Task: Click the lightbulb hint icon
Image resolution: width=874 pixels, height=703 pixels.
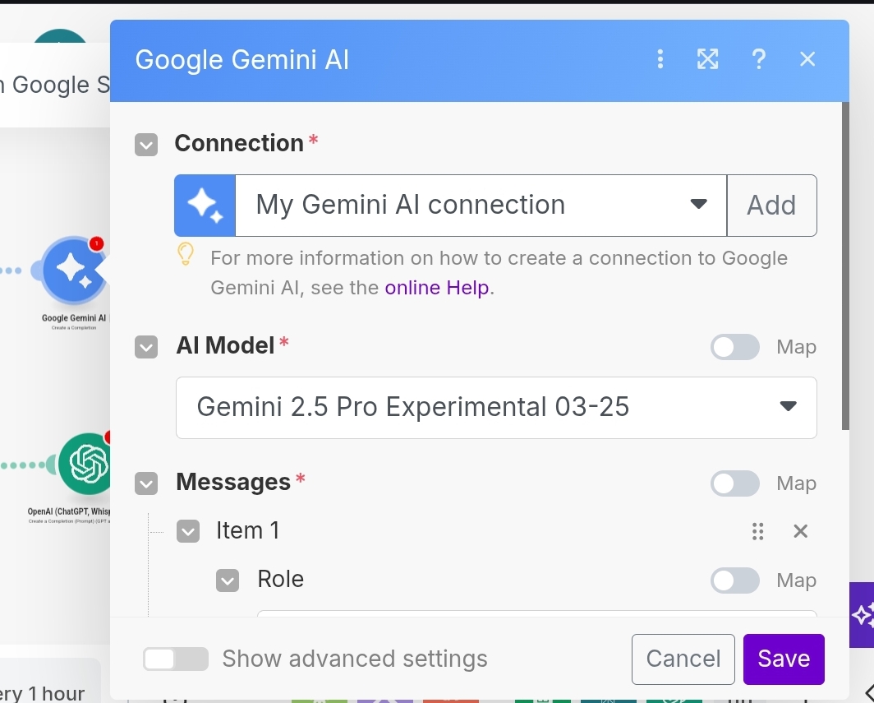Action: [186, 254]
